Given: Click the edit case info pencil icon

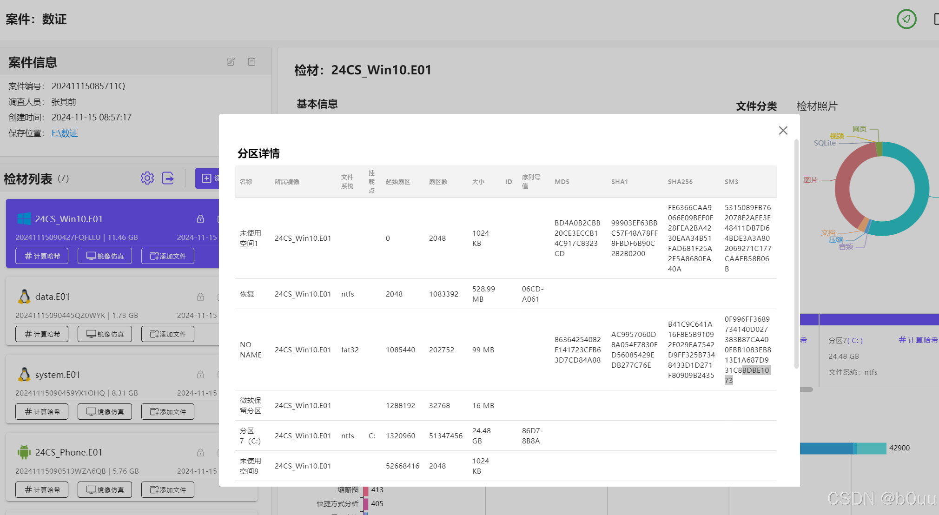Looking at the screenshot, I should [231, 62].
